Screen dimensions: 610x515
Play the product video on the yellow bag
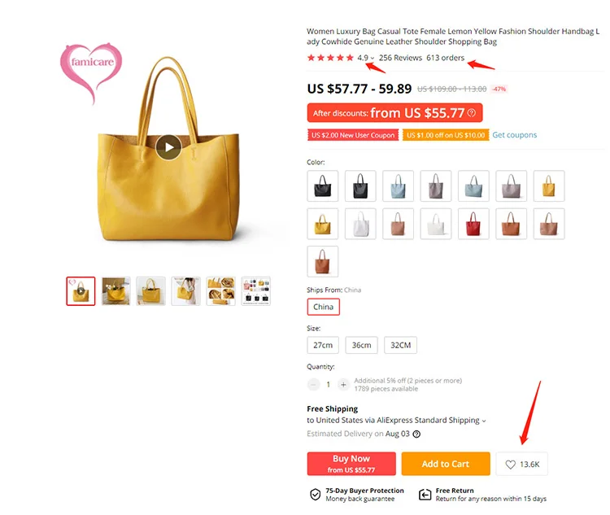pyautogui.click(x=168, y=147)
